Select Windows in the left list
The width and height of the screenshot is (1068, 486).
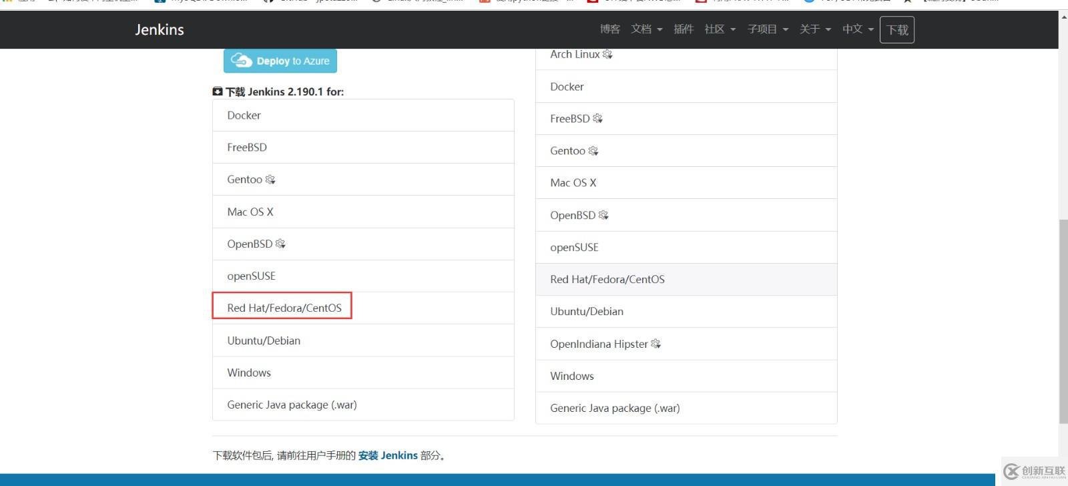pos(363,373)
